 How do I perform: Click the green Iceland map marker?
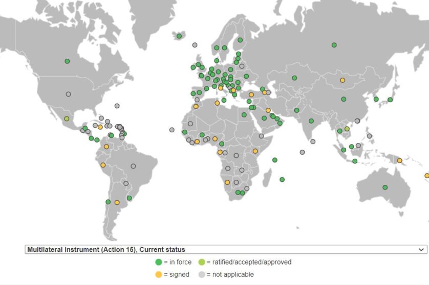(179, 36)
